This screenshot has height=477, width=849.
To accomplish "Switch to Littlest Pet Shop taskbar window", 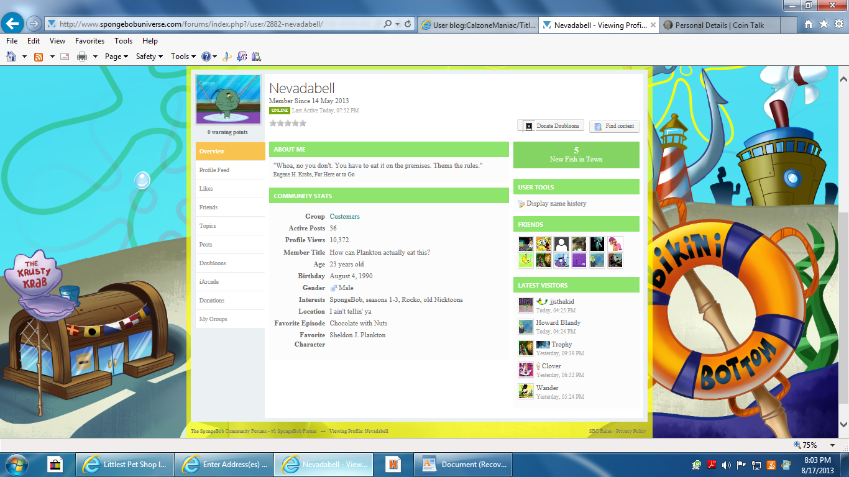I will point(125,464).
